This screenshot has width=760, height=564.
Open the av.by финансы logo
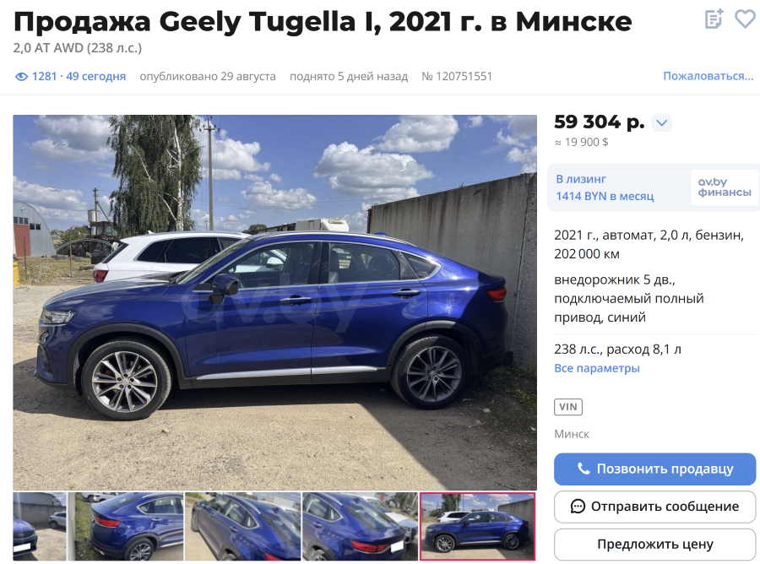coord(725,187)
